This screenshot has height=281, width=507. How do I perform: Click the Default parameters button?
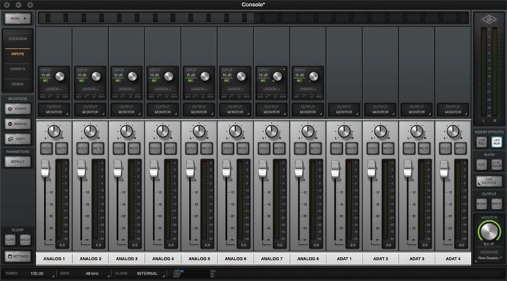[x=18, y=161]
